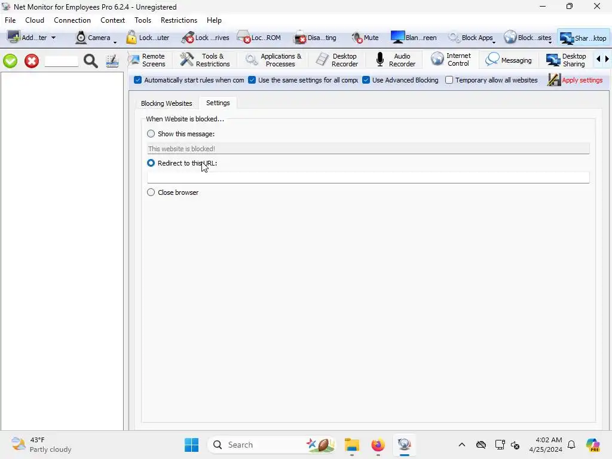Open the Desktop Sharing tab
The height and width of the screenshot is (459, 612).
coord(566,60)
